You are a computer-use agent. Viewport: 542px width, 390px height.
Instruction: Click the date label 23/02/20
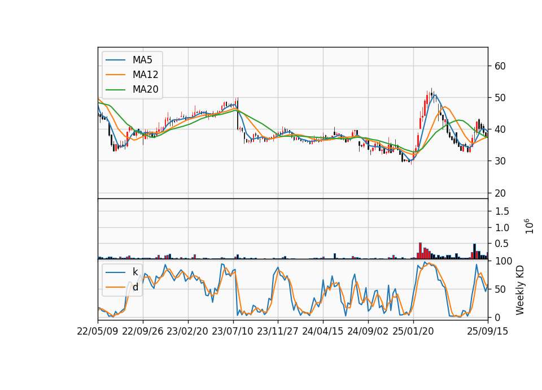click(187, 331)
